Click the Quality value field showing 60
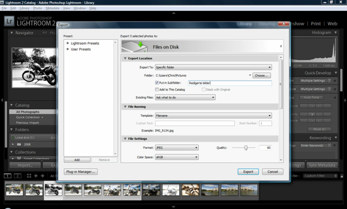This screenshot has width=347, height=209. click(x=265, y=148)
